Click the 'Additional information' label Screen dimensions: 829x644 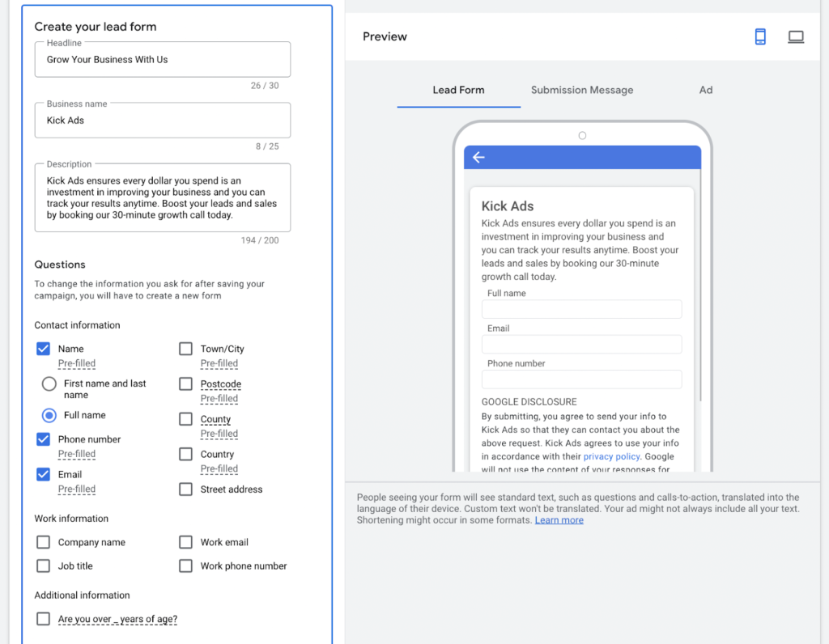[82, 595]
